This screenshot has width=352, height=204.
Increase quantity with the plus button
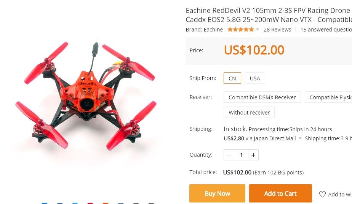tap(253, 155)
